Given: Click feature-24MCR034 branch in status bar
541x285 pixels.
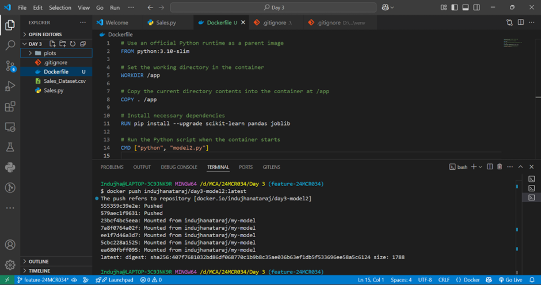Looking at the screenshot, I should coord(43,280).
